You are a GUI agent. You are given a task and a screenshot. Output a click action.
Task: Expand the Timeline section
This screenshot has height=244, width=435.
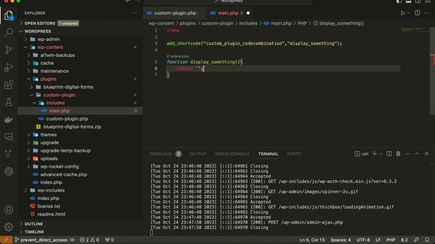click(x=21, y=232)
